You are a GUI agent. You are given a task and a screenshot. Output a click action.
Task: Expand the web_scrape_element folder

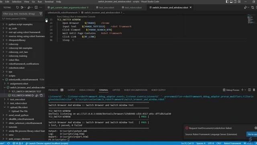(3, 139)
